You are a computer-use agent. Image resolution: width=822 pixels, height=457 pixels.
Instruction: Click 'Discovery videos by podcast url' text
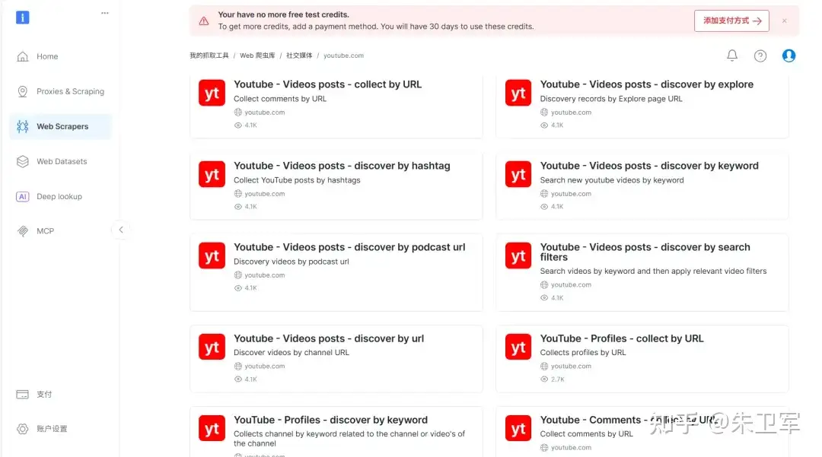[x=291, y=262]
